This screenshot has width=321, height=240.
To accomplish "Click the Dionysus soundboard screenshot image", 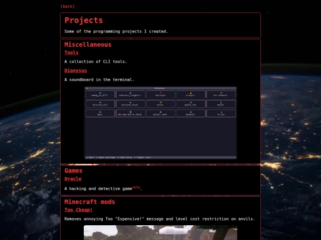I will (x=160, y=123).
